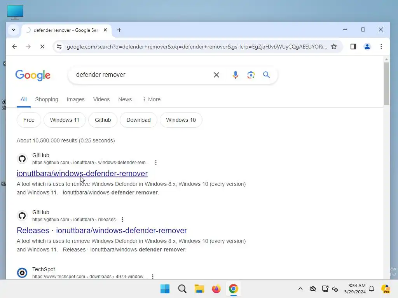Open Windows Start menu

click(x=165, y=289)
